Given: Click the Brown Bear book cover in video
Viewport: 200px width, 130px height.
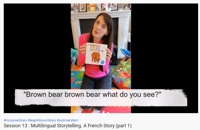Looking at the screenshot, I should pyautogui.click(x=96, y=54).
